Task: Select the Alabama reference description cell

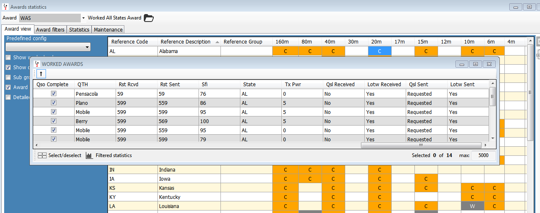Action: click(189, 51)
